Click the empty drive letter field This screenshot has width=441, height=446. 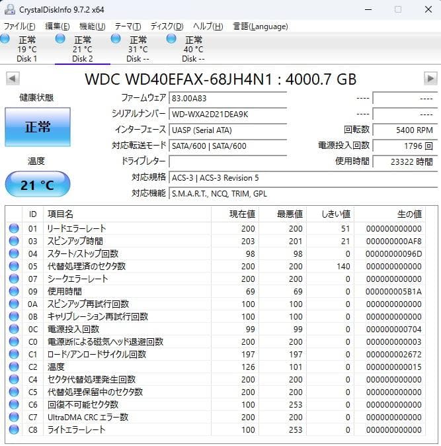(228, 161)
